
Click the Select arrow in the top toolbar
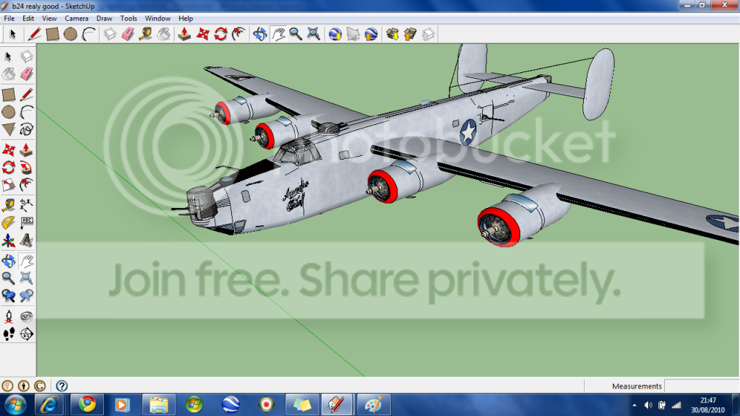[x=13, y=34]
